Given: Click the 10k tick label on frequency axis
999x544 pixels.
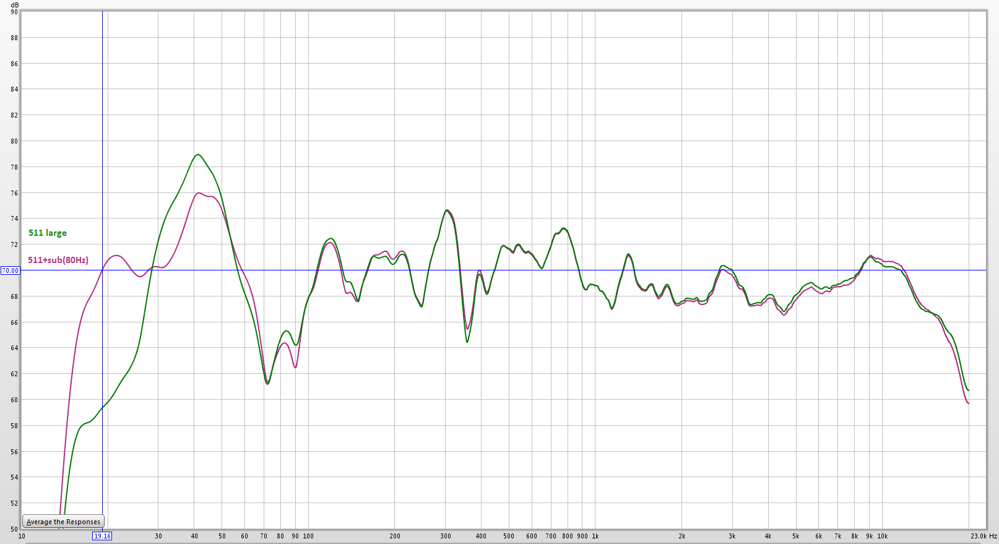Looking at the screenshot, I should point(882,536).
